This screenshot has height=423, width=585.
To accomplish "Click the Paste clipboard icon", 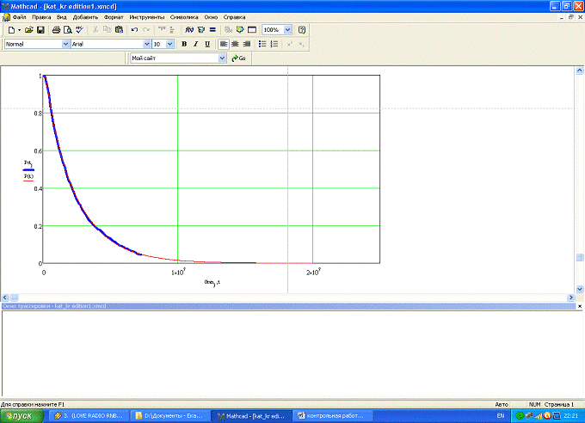I will click(119, 29).
